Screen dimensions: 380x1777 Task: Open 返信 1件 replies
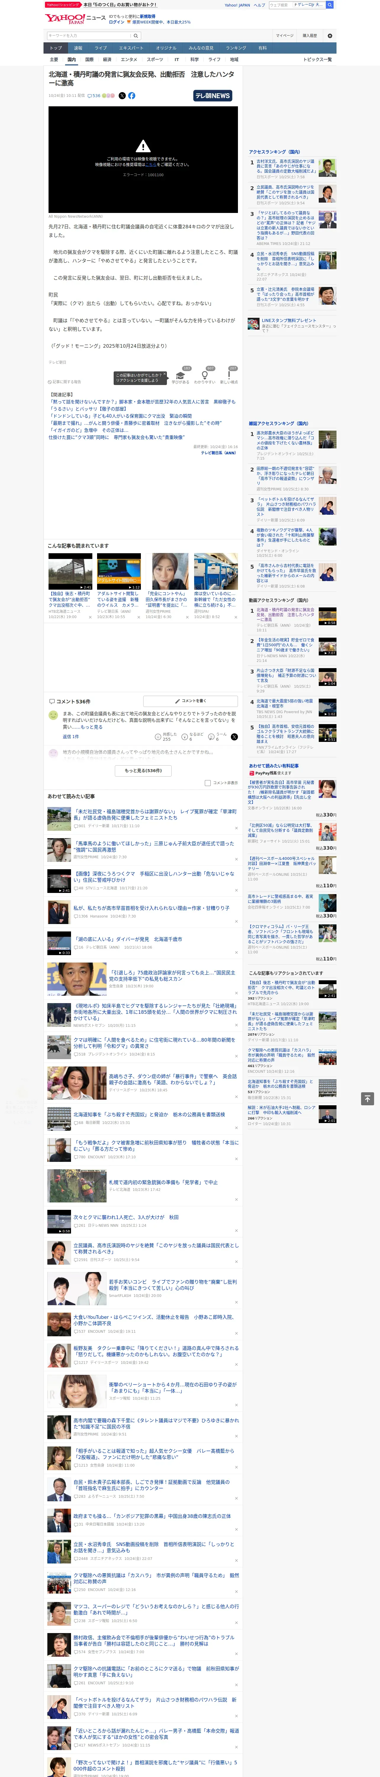[x=70, y=737]
